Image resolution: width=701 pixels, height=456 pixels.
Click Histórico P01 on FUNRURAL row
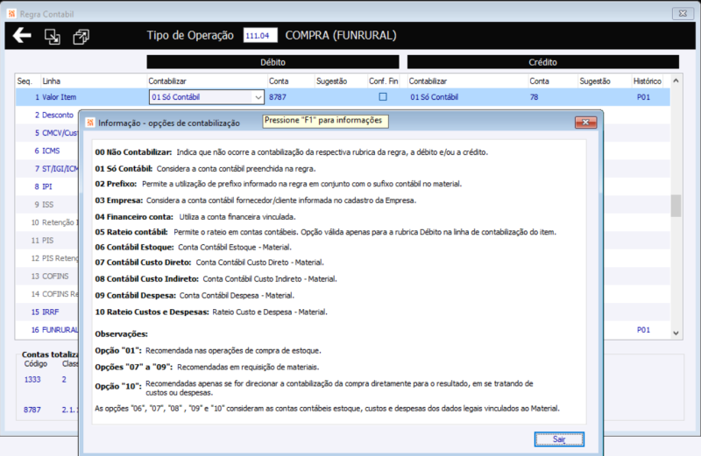tap(643, 330)
